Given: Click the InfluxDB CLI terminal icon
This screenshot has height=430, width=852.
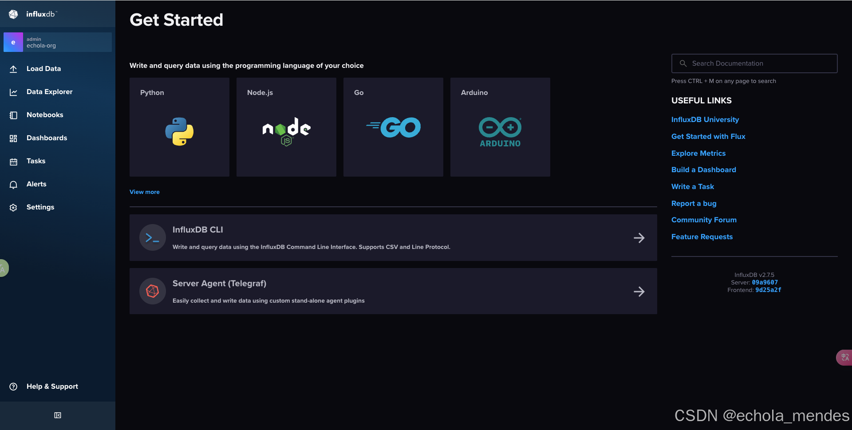Looking at the screenshot, I should [x=153, y=238].
